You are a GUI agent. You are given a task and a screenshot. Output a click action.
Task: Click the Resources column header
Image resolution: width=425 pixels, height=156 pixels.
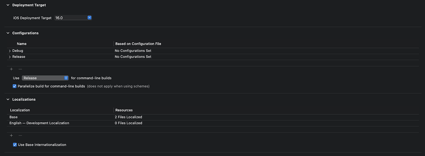[x=124, y=110]
